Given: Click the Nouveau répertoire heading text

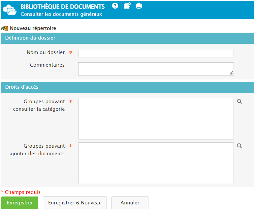Looking at the screenshot, I should pyautogui.click(x=33, y=29).
